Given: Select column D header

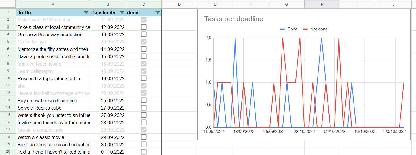Looking at the screenshot, I should (x=180, y=4).
